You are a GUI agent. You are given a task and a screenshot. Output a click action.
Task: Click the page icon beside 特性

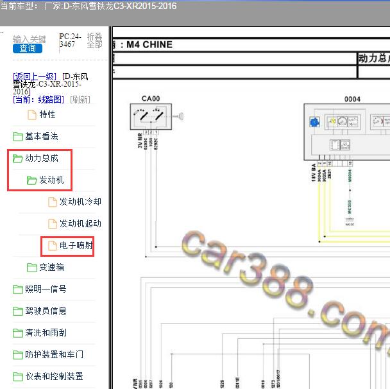(32, 115)
